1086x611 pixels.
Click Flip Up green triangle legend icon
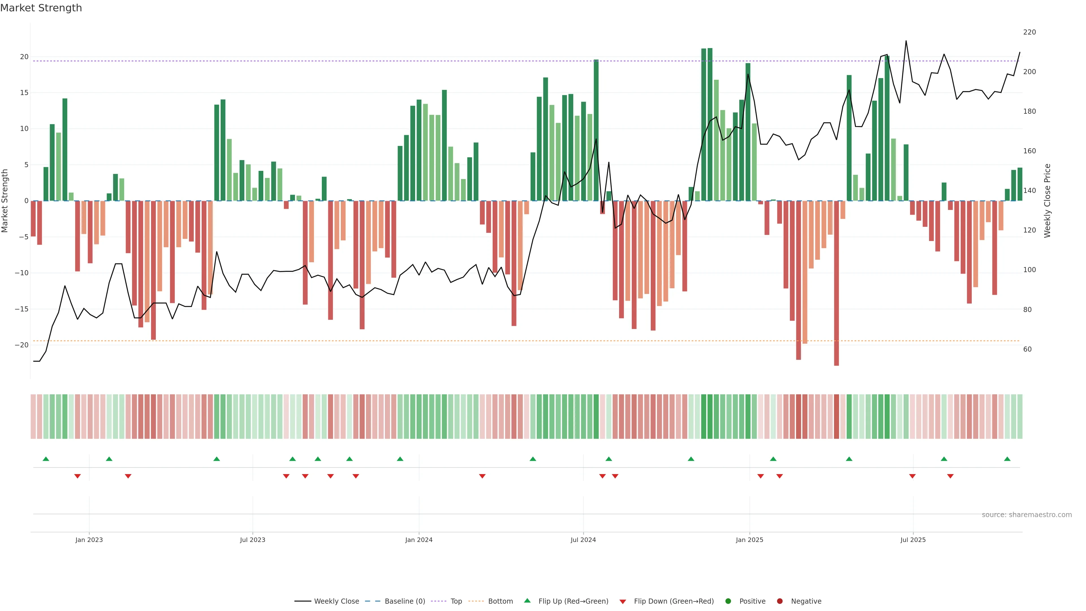pyautogui.click(x=527, y=601)
